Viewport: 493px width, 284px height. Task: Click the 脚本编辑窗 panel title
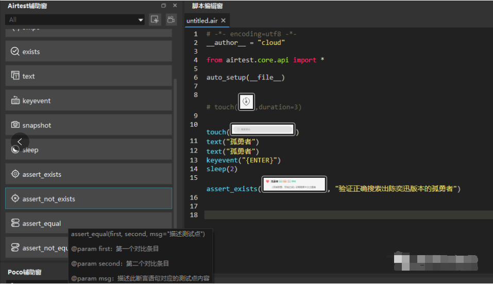pos(207,6)
